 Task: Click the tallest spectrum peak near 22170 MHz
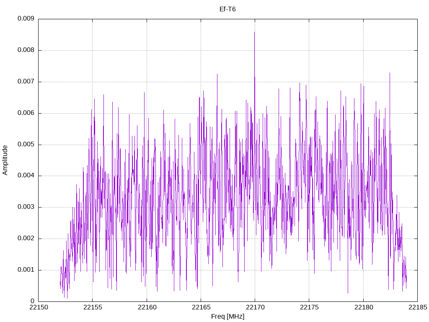pyautogui.click(x=254, y=32)
